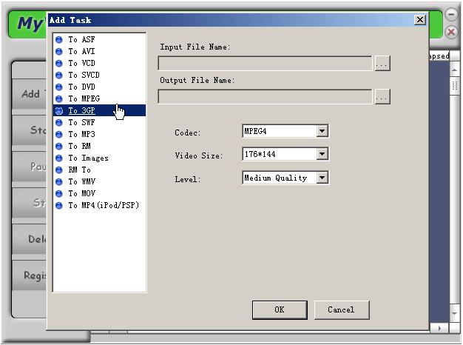This screenshot has width=463, height=345.
Task: Click the Output File Name text field
Action: pyautogui.click(x=265, y=96)
